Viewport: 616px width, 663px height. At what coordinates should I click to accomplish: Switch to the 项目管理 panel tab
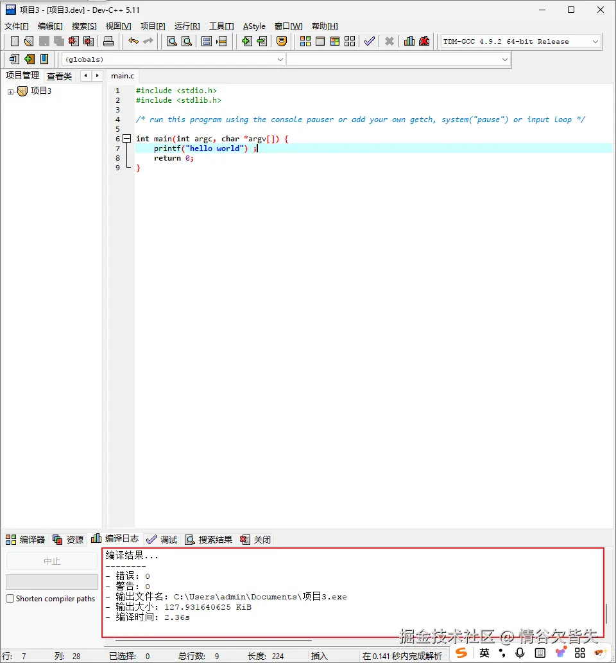point(22,75)
